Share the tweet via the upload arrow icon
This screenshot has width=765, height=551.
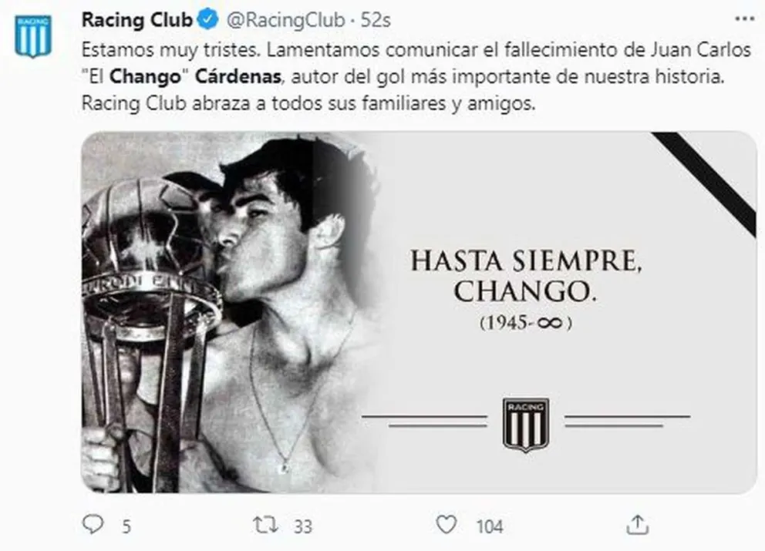[x=637, y=525]
